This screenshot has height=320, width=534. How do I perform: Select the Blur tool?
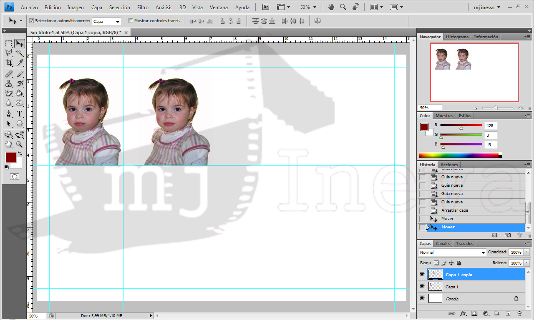pyautogui.click(x=9, y=103)
